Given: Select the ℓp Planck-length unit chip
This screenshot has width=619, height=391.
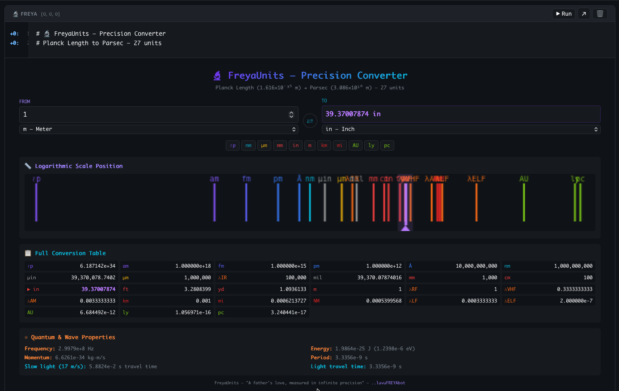Looking at the screenshot, I should (232, 145).
